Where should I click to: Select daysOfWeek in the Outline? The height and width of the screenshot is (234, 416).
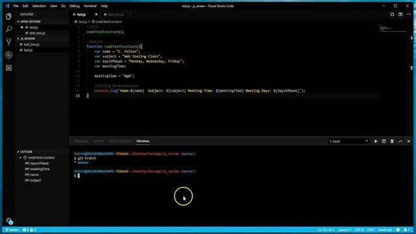pos(39,163)
